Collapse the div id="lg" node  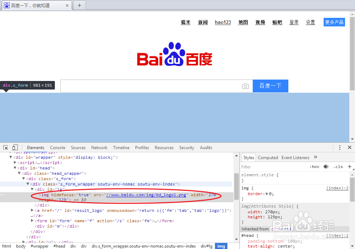coord(32,189)
